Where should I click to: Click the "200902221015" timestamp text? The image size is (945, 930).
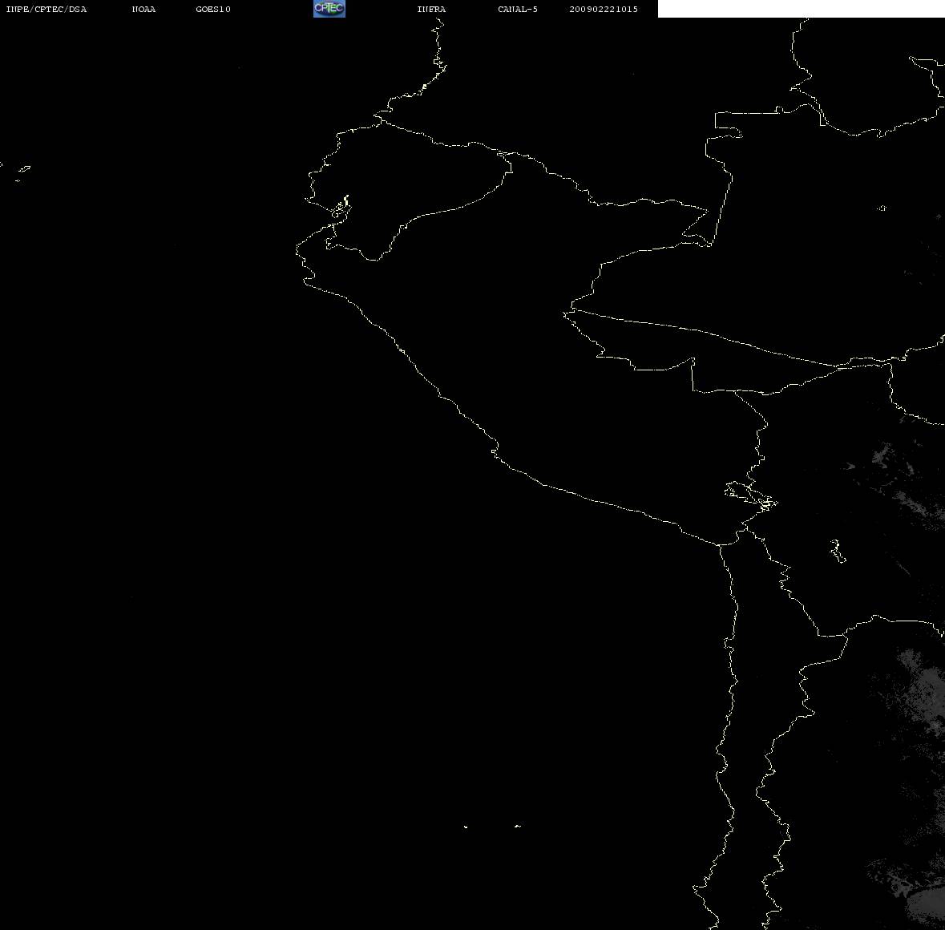point(604,9)
